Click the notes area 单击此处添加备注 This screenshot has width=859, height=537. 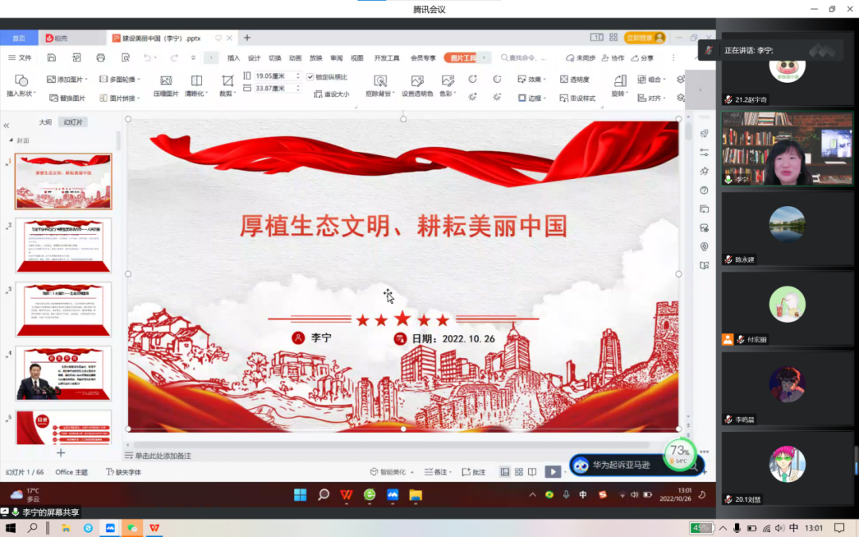[163, 456]
